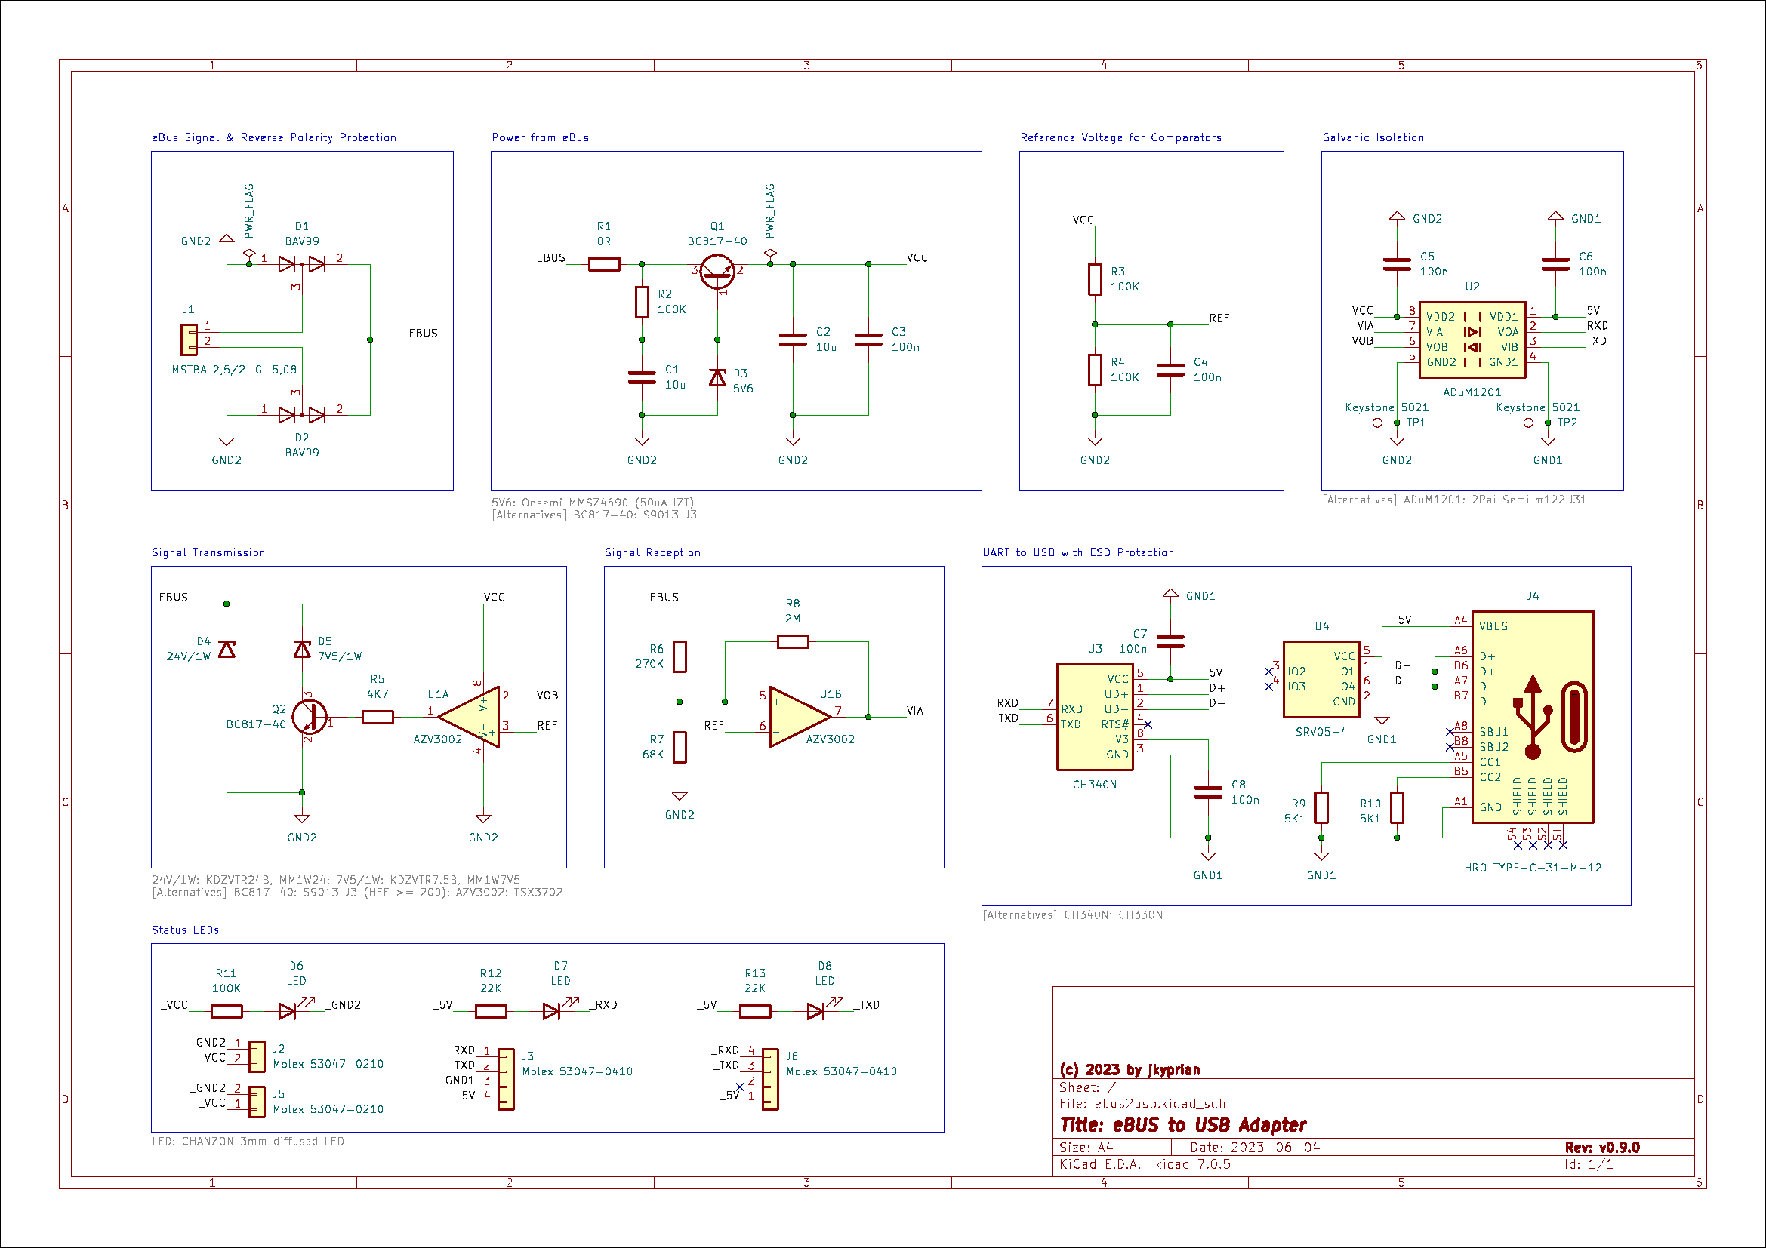1766x1248 pixels.
Task: Click the "(c) 2023 by jkyprian" text
Action: click(1129, 1070)
